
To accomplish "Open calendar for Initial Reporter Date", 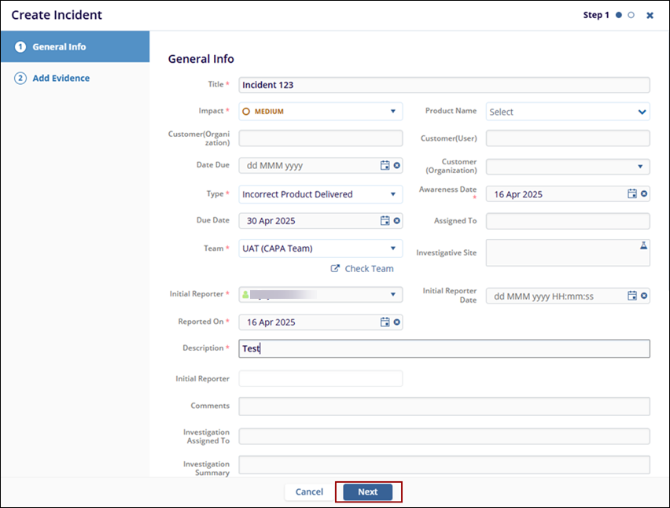I will (x=631, y=296).
